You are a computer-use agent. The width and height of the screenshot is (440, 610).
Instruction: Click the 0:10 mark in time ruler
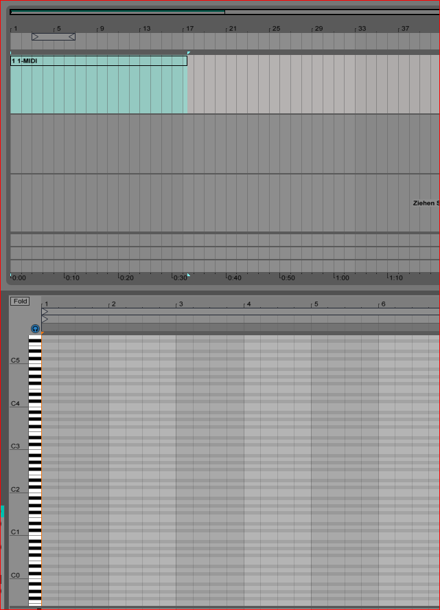72,278
